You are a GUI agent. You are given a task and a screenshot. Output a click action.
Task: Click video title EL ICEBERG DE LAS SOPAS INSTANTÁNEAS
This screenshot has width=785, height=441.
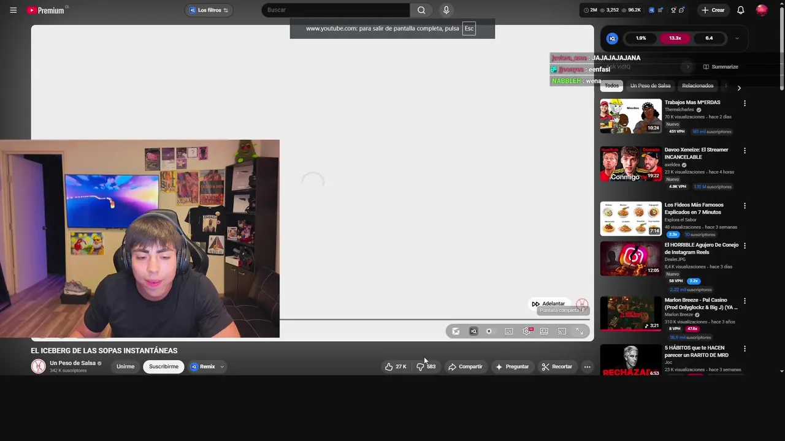104,351
